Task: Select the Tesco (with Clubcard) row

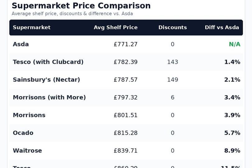Action: point(126,62)
